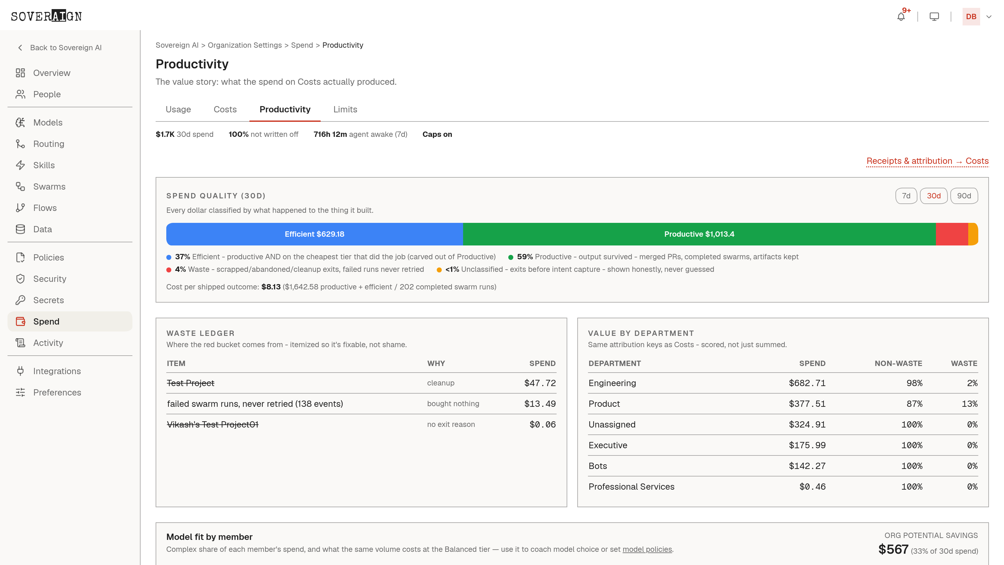The height and width of the screenshot is (565, 1004).
Task: Click Organization Settings breadcrumb
Action: pyautogui.click(x=245, y=45)
